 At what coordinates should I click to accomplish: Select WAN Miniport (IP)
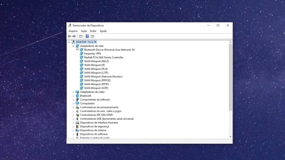pos(95,65)
